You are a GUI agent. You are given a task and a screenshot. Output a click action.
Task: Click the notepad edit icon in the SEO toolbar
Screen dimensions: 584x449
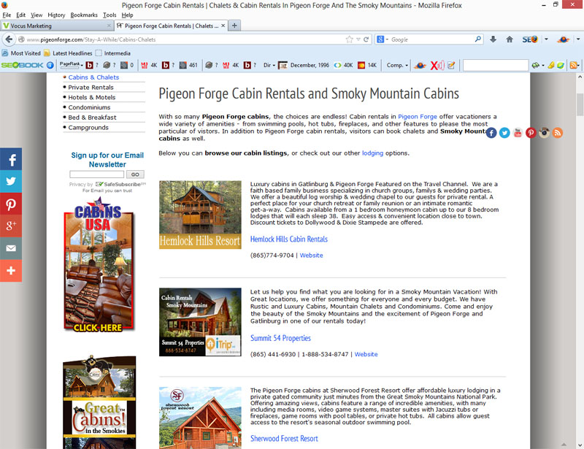click(x=451, y=65)
